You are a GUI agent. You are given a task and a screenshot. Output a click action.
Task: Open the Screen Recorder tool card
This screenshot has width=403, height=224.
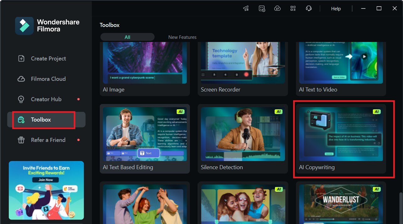[x=243, y=69]
